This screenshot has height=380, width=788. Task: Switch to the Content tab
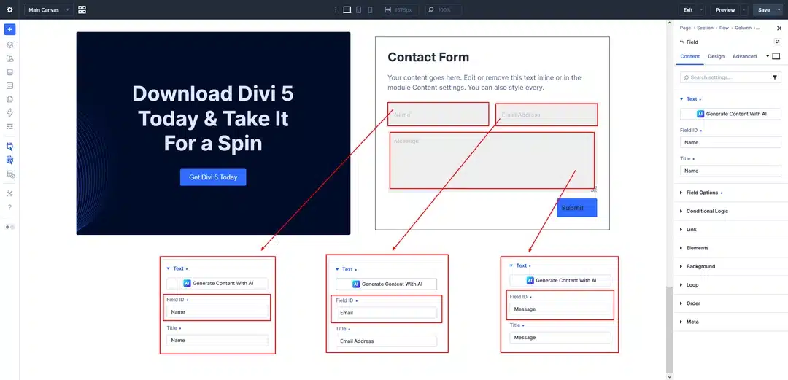[x=690, y=56]
